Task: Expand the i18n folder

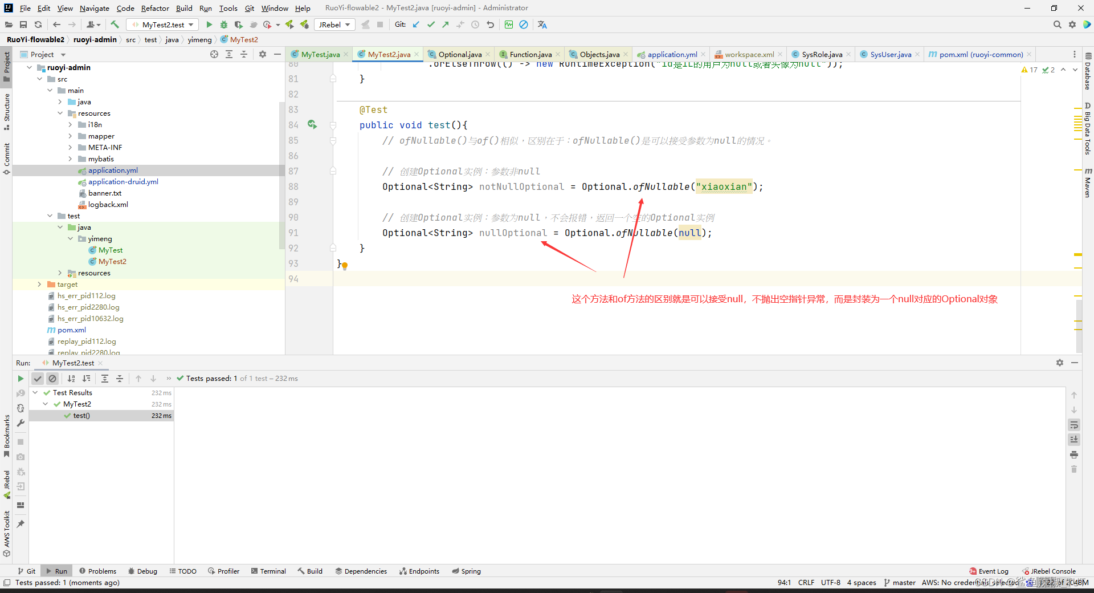Action: pos(70,124)
